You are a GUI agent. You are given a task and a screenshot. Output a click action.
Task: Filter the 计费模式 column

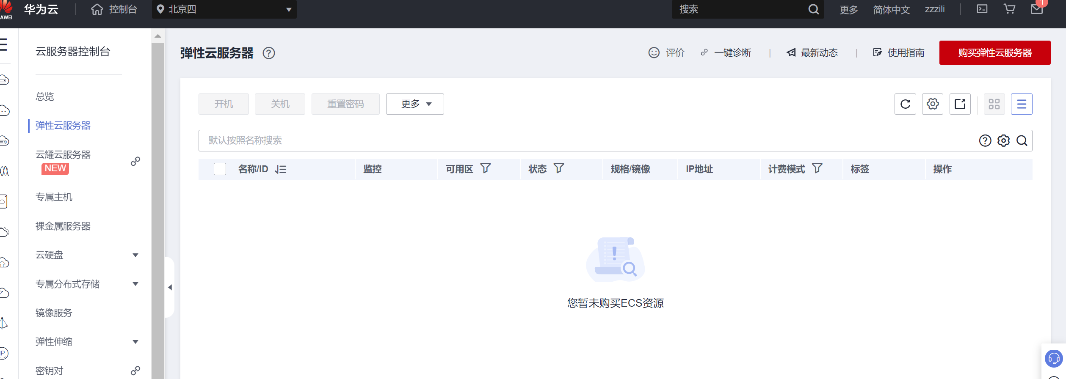click(x=817, y=168)
